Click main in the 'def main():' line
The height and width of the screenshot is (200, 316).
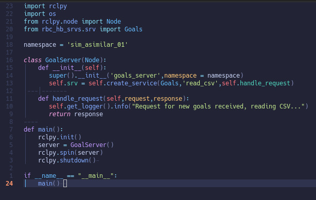[x=45, y=130]
